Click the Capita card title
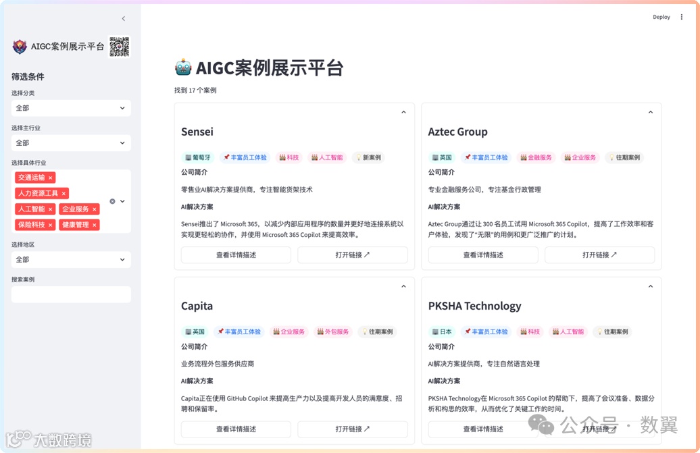700x453 pixels. pos(197,307)
